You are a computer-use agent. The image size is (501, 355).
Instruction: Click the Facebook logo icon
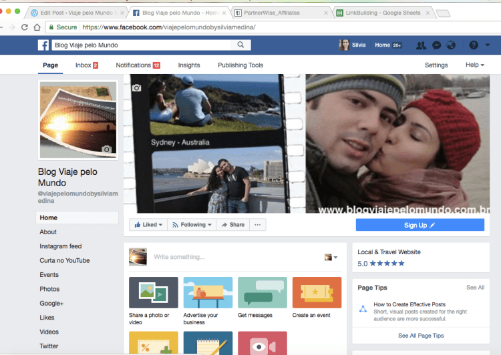click(x=43, y=45)
